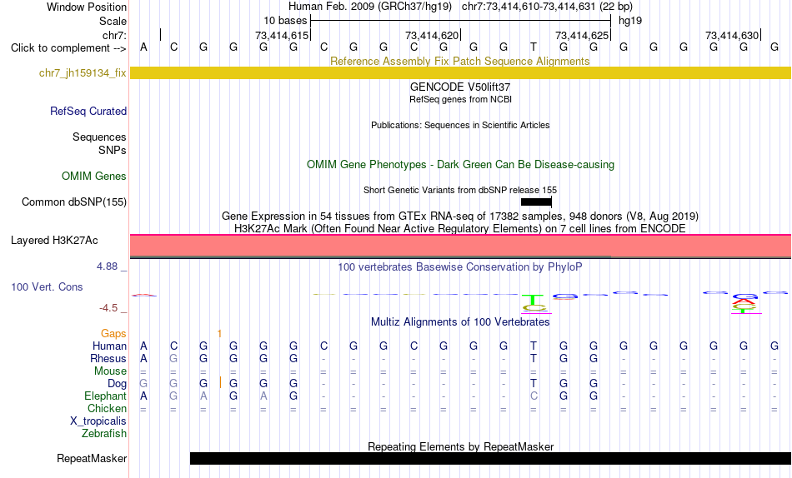792x478 pixels.
Task: Click the C base in the Elephant row
Action: tap(534, 396)
